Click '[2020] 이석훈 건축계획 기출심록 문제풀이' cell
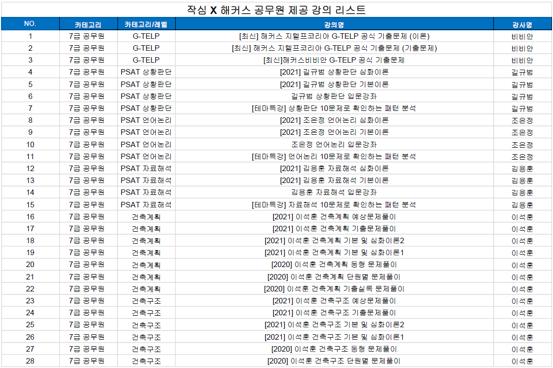The height and width of the screenshot is (368, 553). 334,289
